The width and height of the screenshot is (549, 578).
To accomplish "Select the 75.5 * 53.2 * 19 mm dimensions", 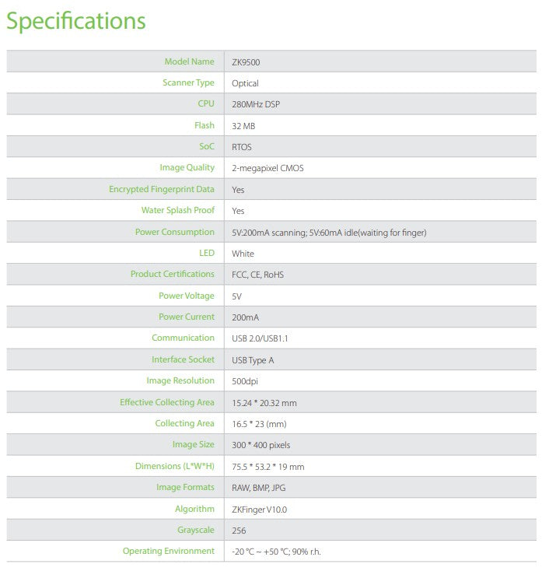I will click(268, 467).
